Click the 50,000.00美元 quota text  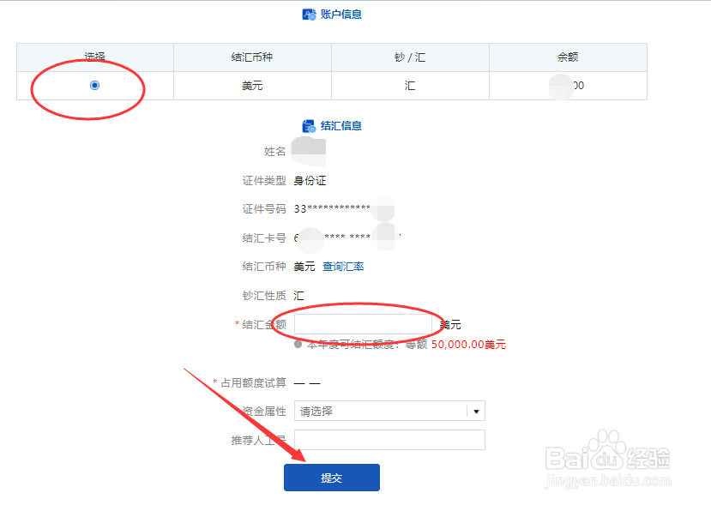466,344
